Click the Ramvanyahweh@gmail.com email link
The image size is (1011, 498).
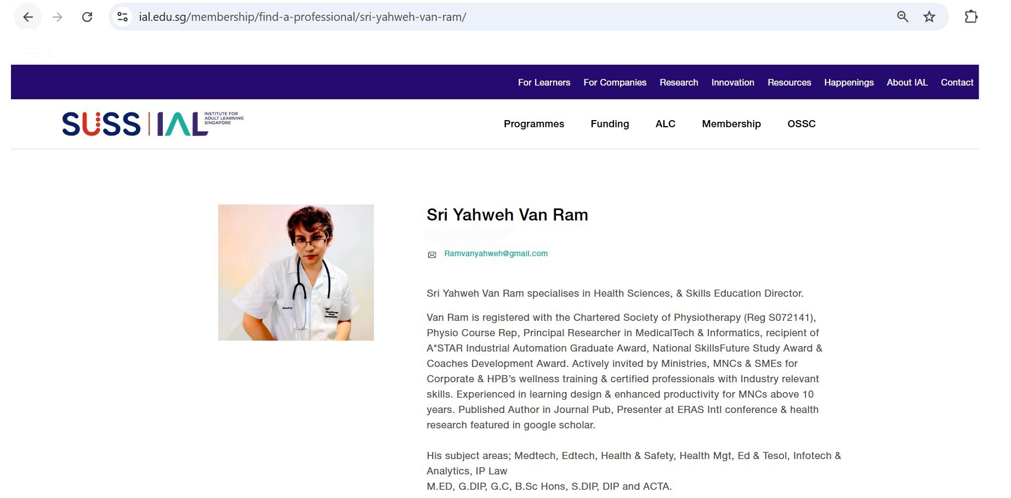[x=496, y=253]
